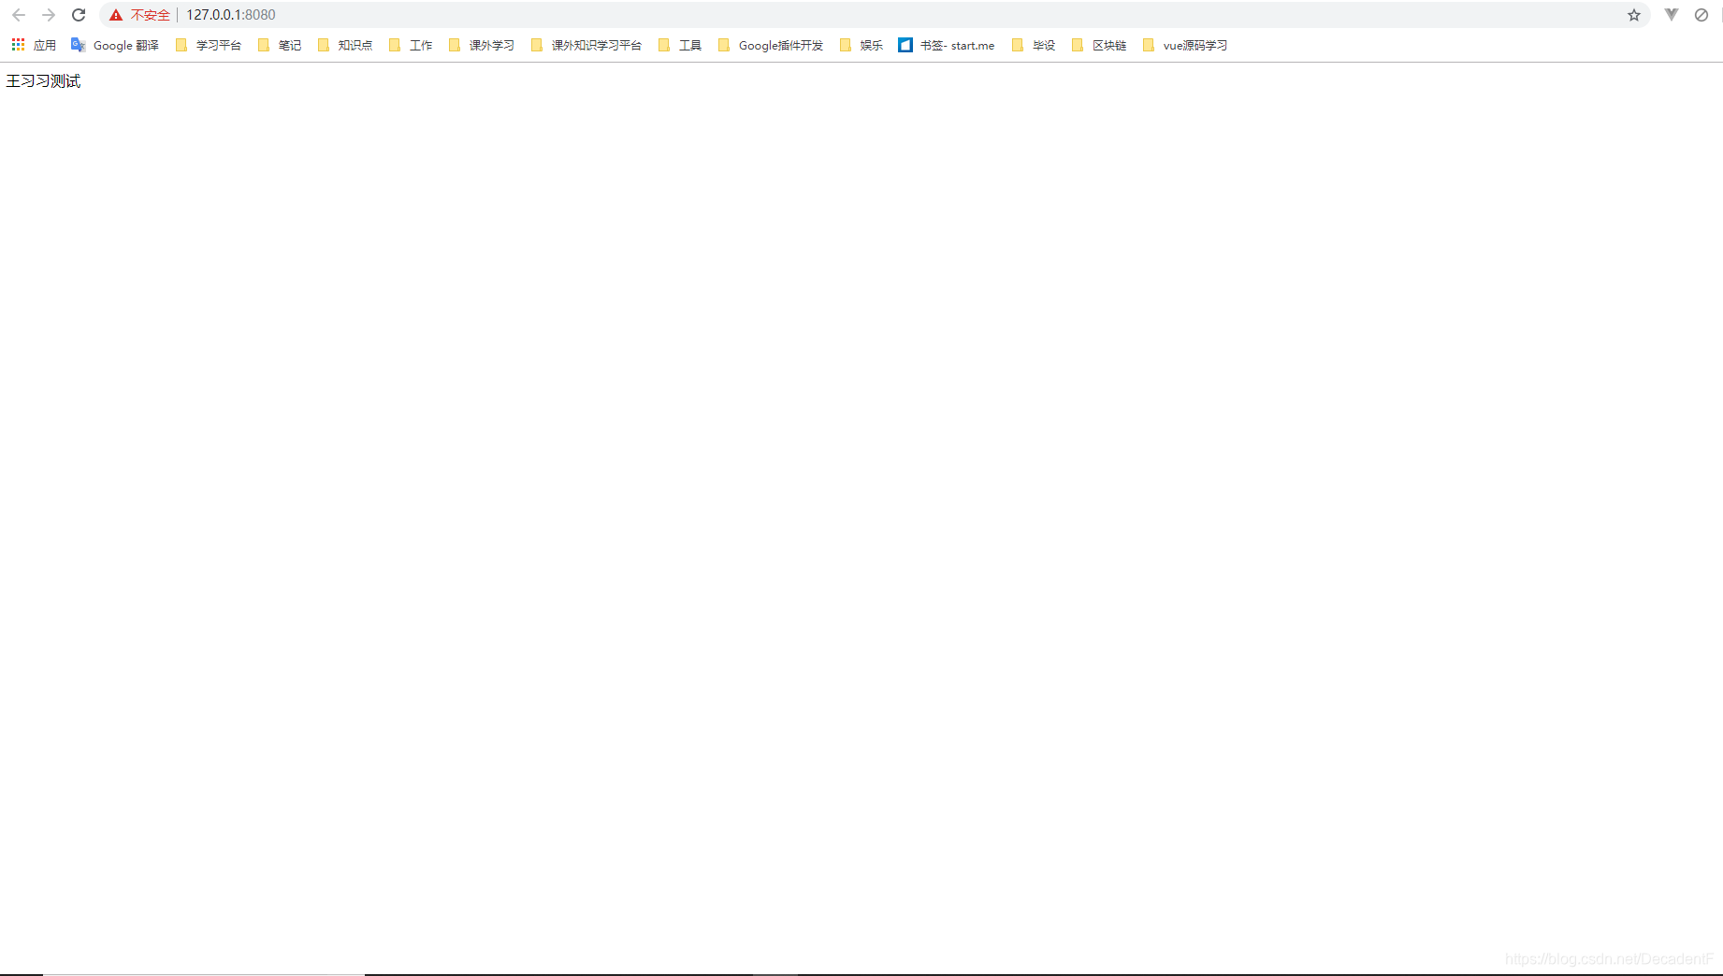Click the gray triangle extension icon
The width and height of the screenshot is (1723, 976).
click(x=1672, y=15)
